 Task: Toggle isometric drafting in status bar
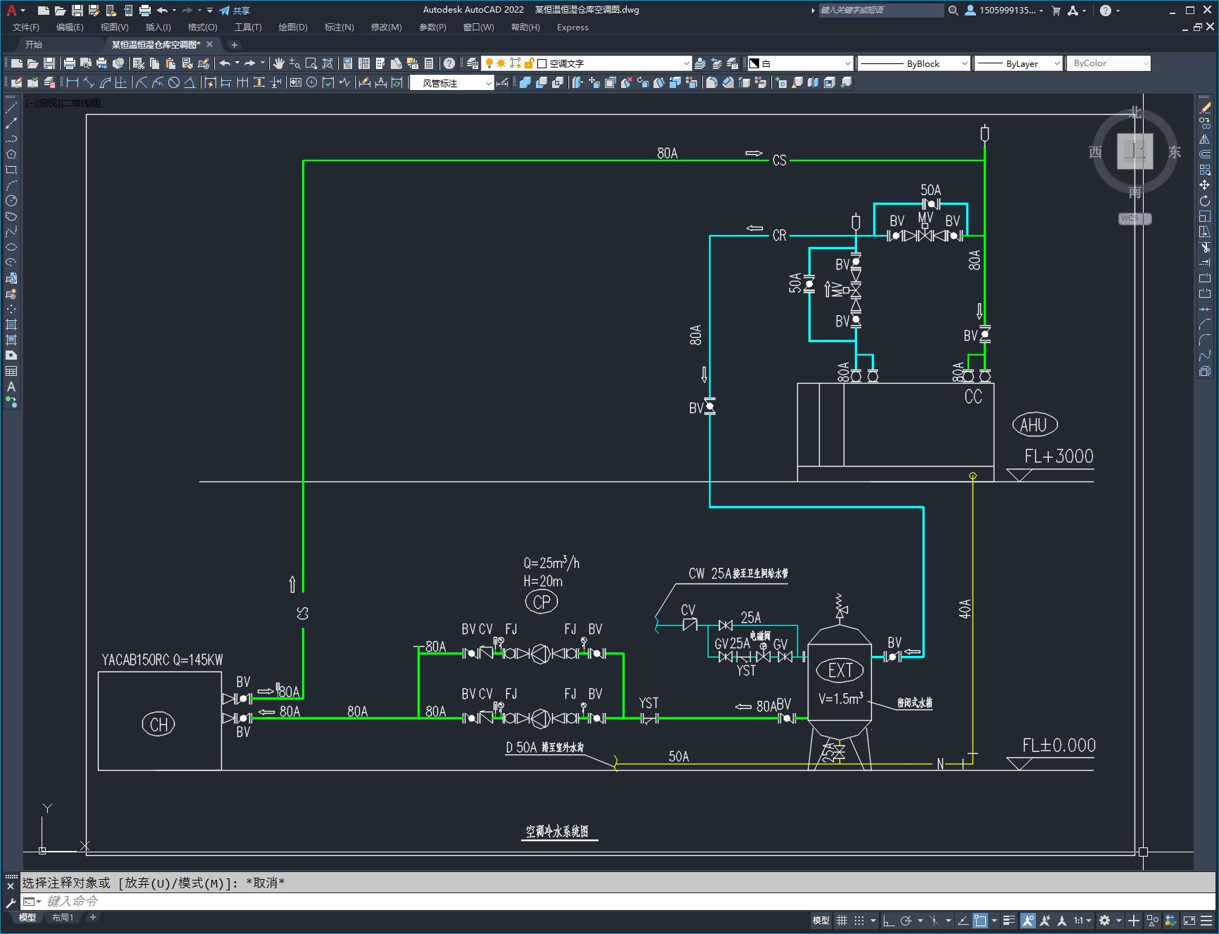(x=934, y=921)
